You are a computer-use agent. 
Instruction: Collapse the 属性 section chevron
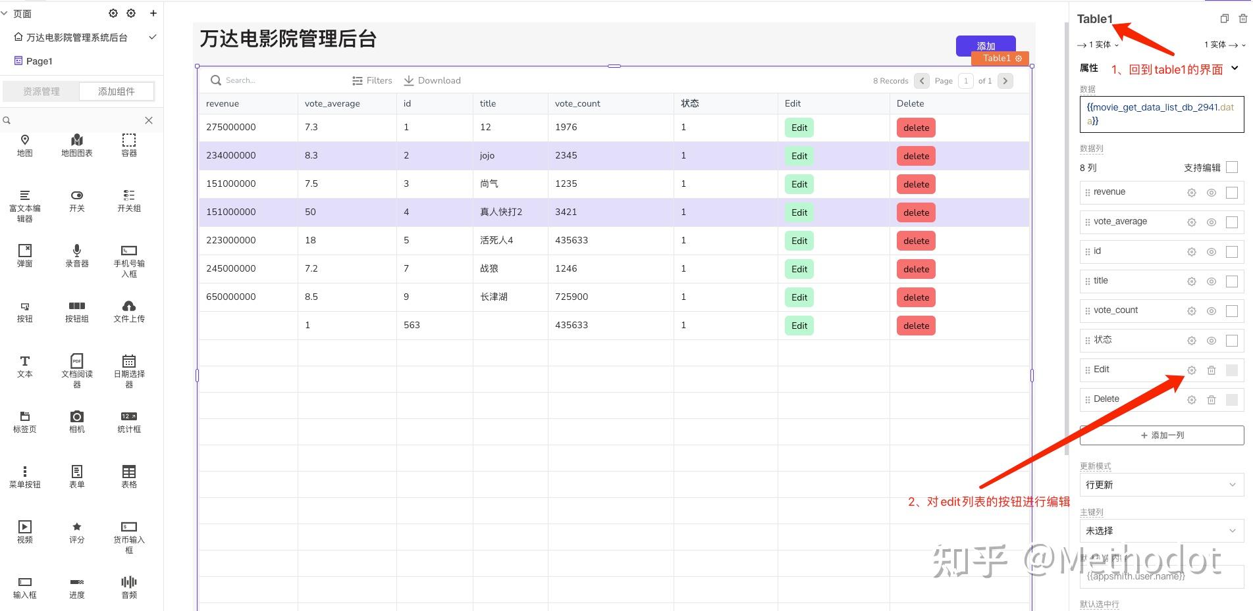1235,68
